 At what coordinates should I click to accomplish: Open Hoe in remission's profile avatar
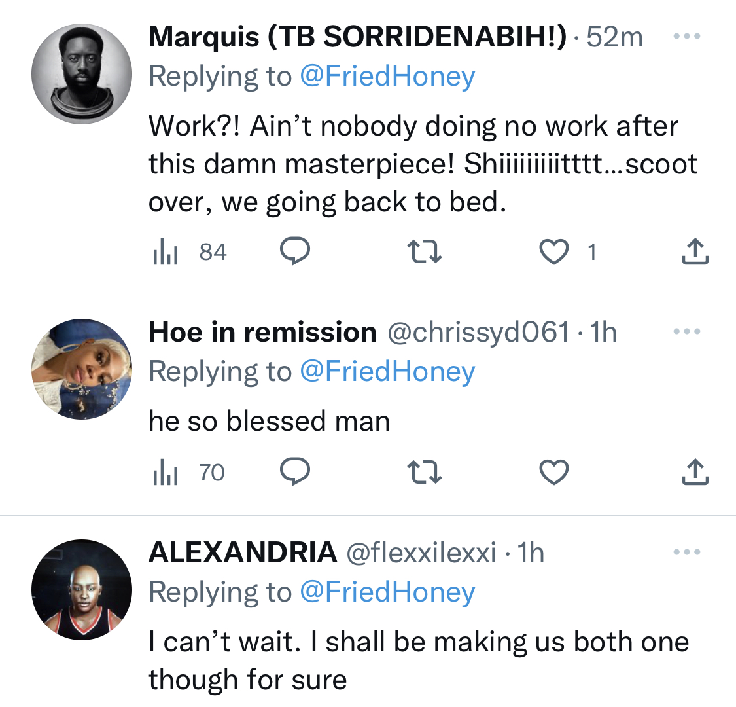tap(82, 369)
